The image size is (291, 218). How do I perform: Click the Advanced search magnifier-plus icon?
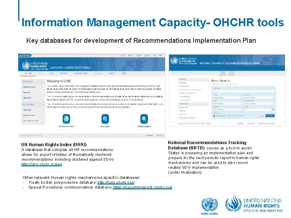pos(144,119)
